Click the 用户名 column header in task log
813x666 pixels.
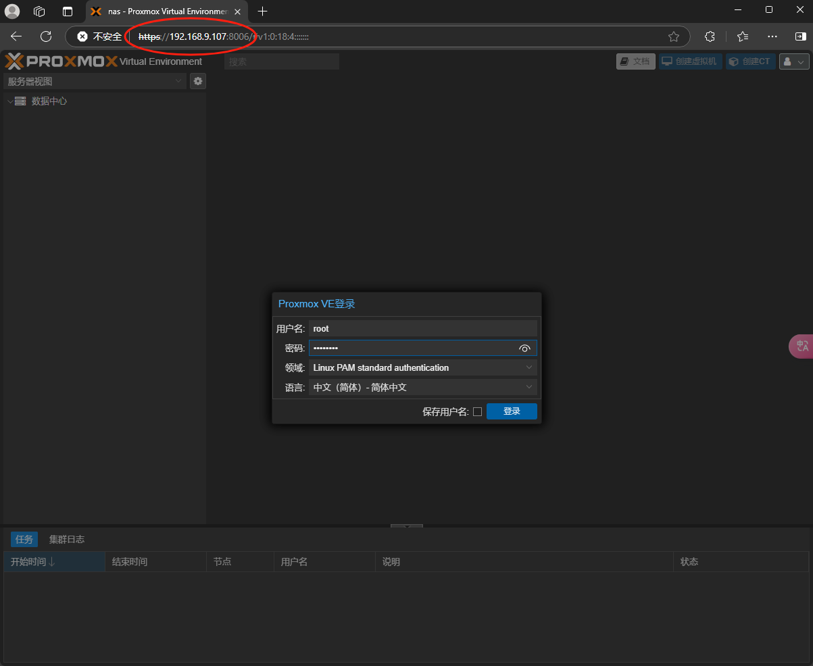[324, 562]
